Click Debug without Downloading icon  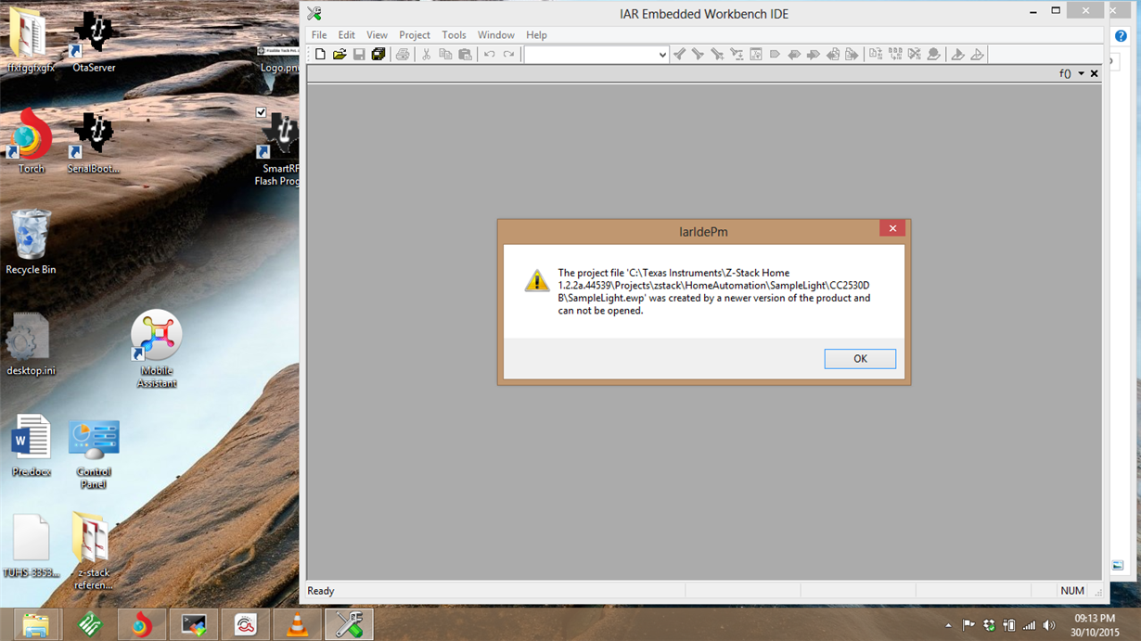(x=978, y=55)
